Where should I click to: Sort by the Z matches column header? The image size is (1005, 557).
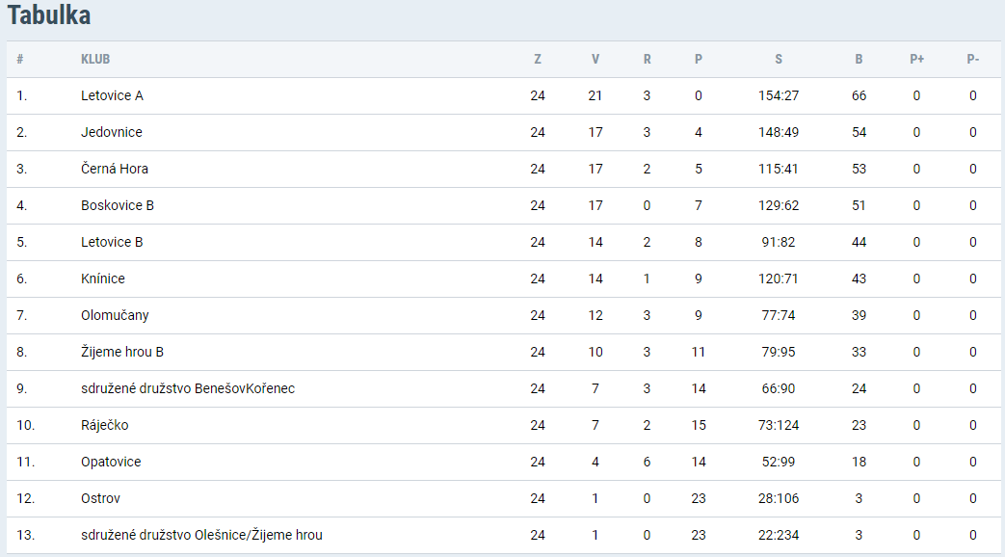coord(538,59)
